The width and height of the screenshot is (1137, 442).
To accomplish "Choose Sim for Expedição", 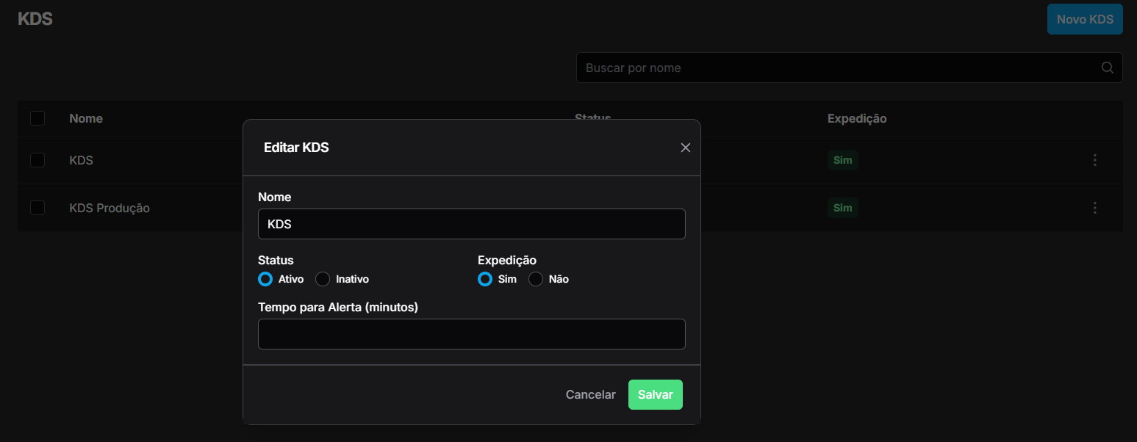I will click(485, 279).
